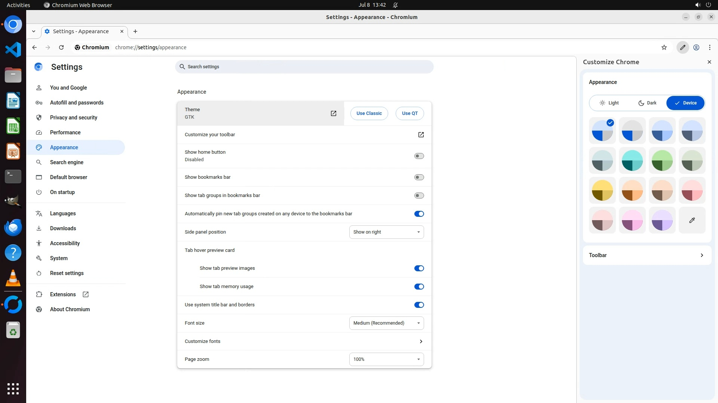718x403 pixels.
Task: Click the bookmark star icon
Action: [664, 47]
